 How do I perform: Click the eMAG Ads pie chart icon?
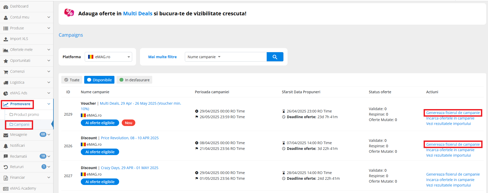(x=6, y=93)
